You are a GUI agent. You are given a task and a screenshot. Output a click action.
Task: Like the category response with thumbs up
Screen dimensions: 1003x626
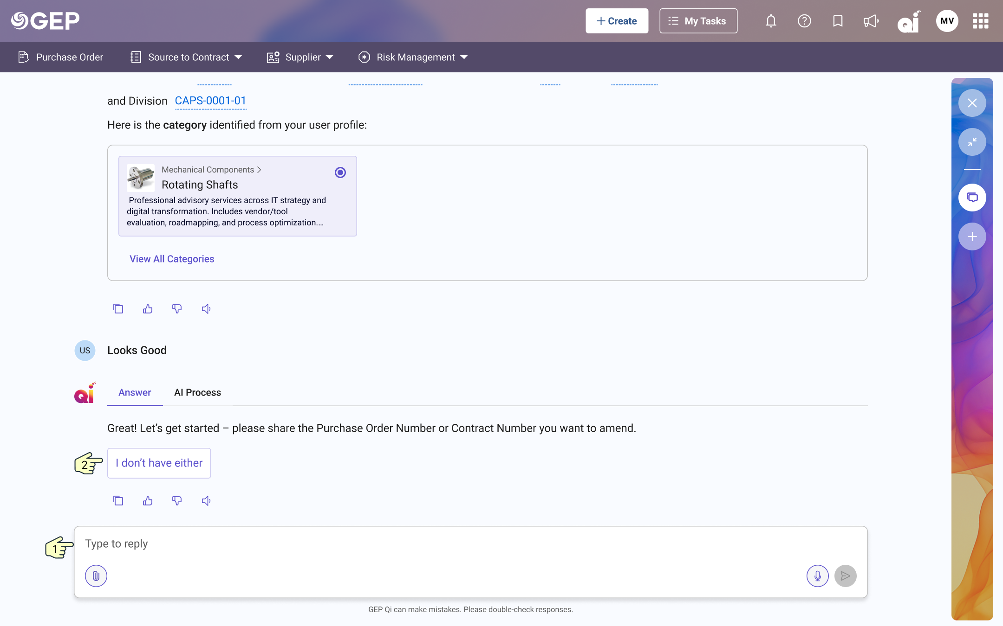pyautogui.click(x=148, y=309)
